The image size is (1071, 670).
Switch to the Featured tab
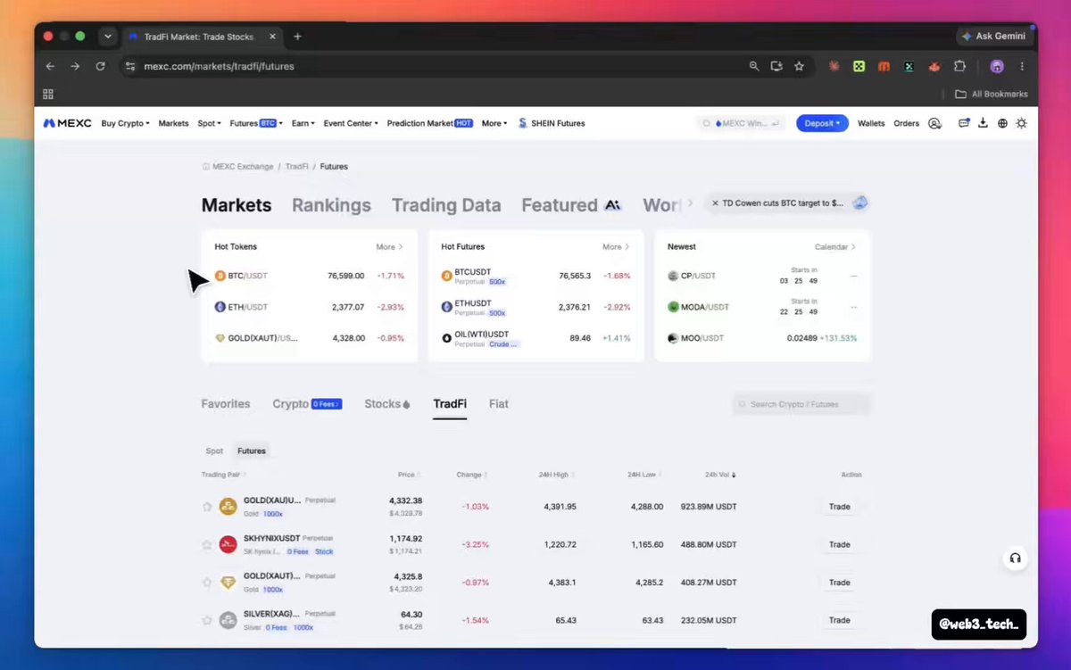coord(570,205)
